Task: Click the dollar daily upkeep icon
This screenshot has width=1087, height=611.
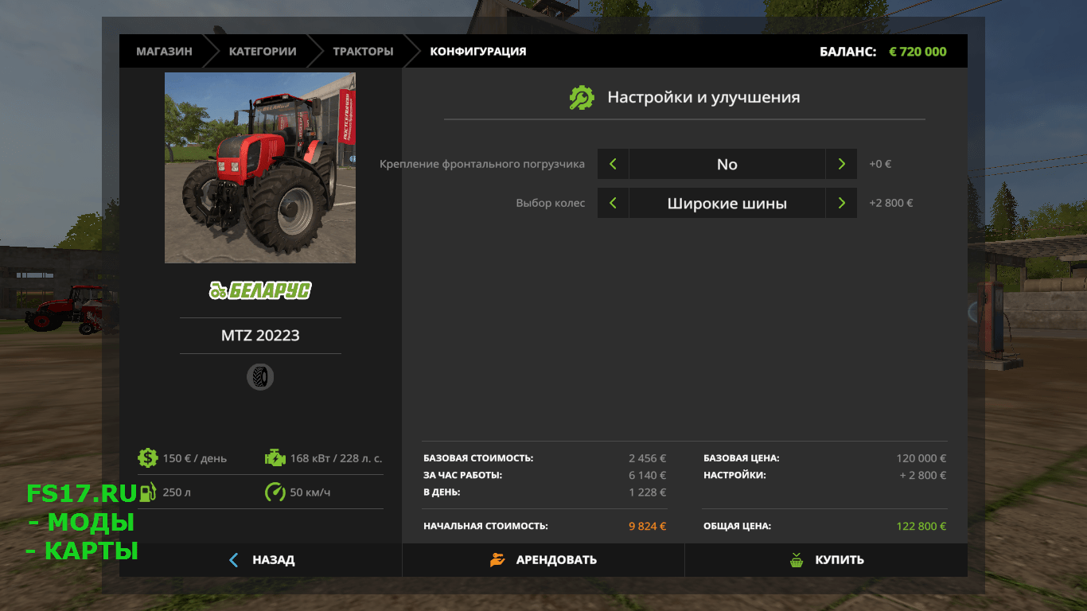Action: tap(147, 457)
